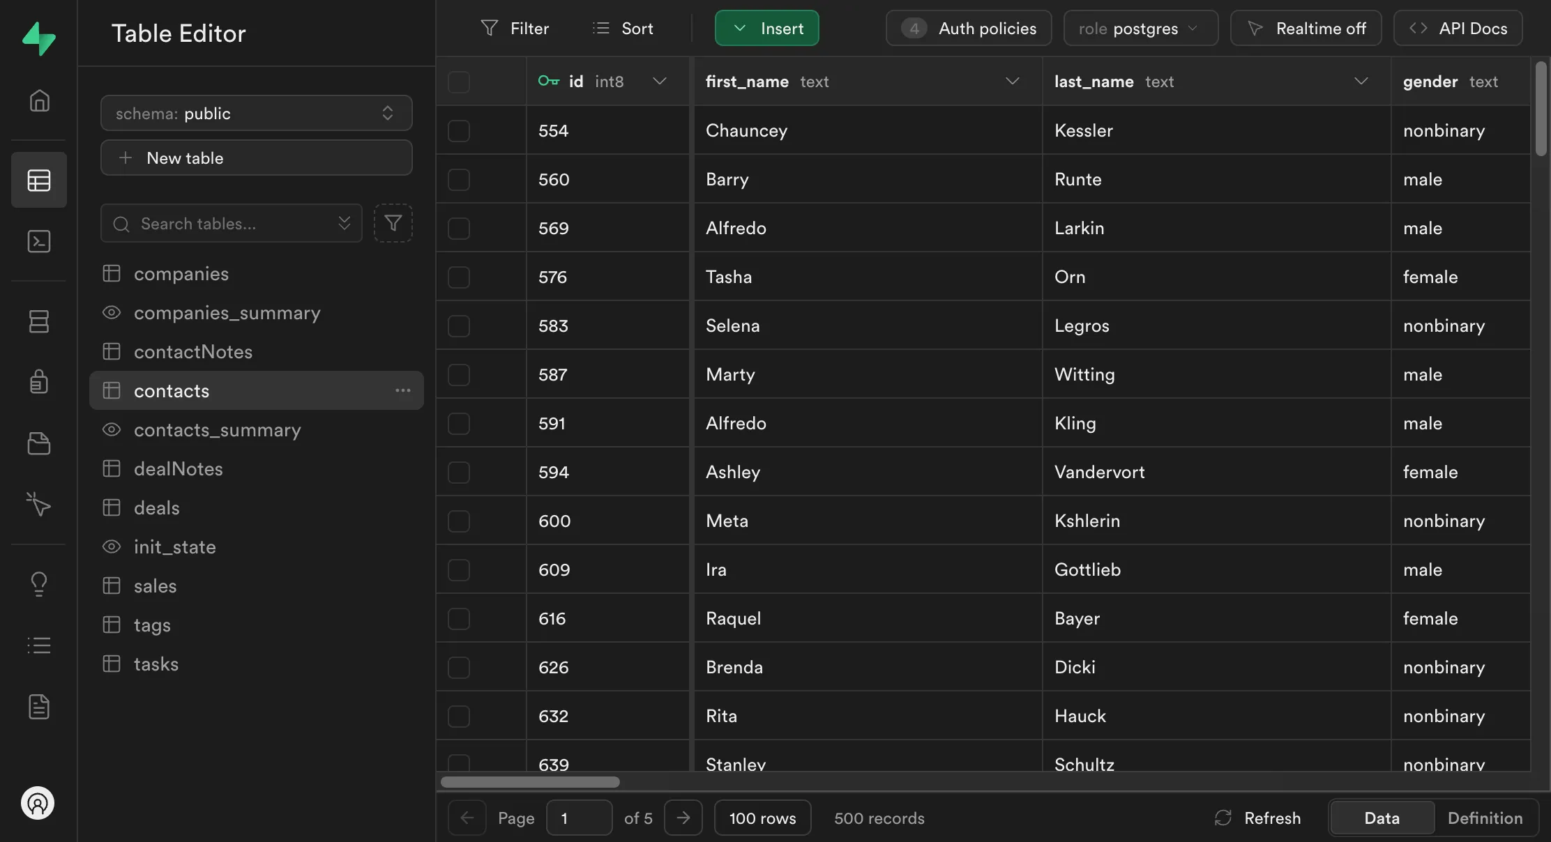Open the user account avatar icon
Image resolution: width=1551 pixels, height=842 pixels.
click(x=38, y=803)
